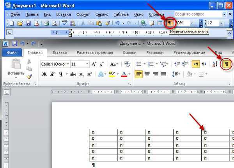Toggle Subscript x₂ button

pos(82,74)
